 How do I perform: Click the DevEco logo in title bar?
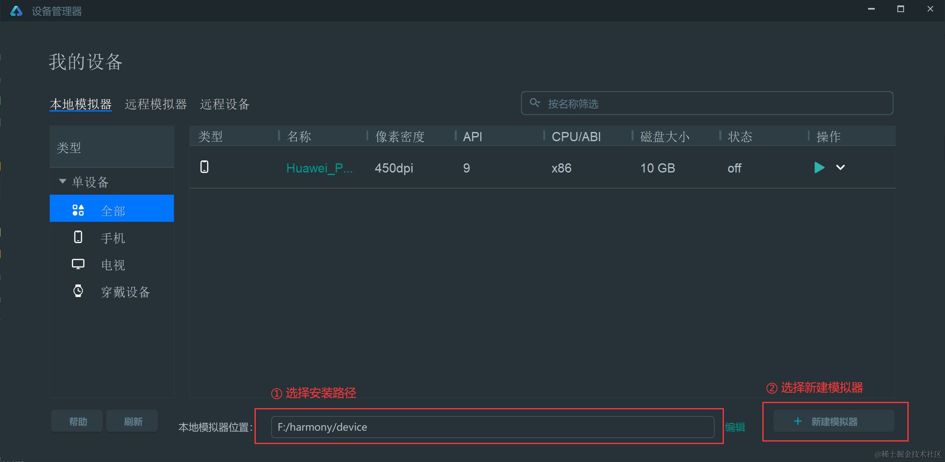click(16, 10)
